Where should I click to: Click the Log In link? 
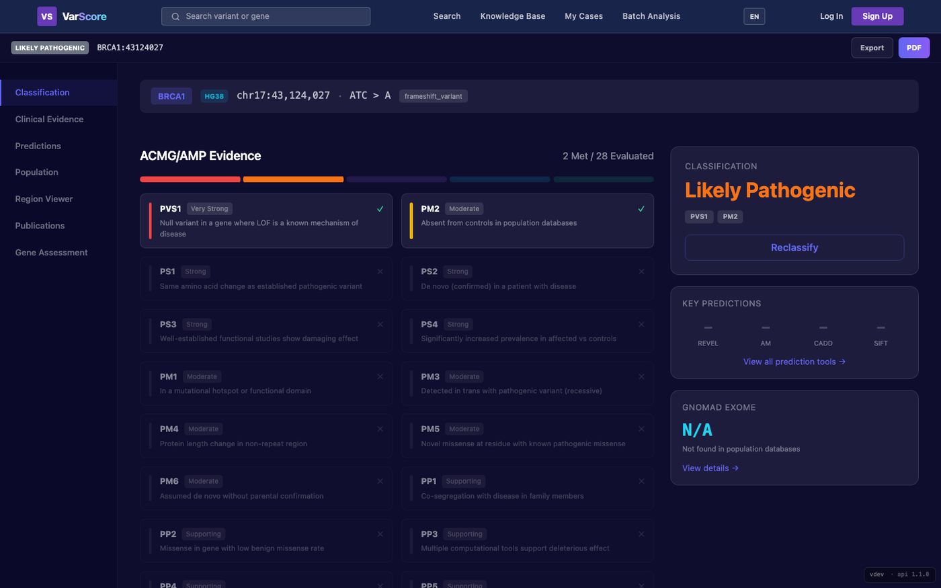point(831,16)
